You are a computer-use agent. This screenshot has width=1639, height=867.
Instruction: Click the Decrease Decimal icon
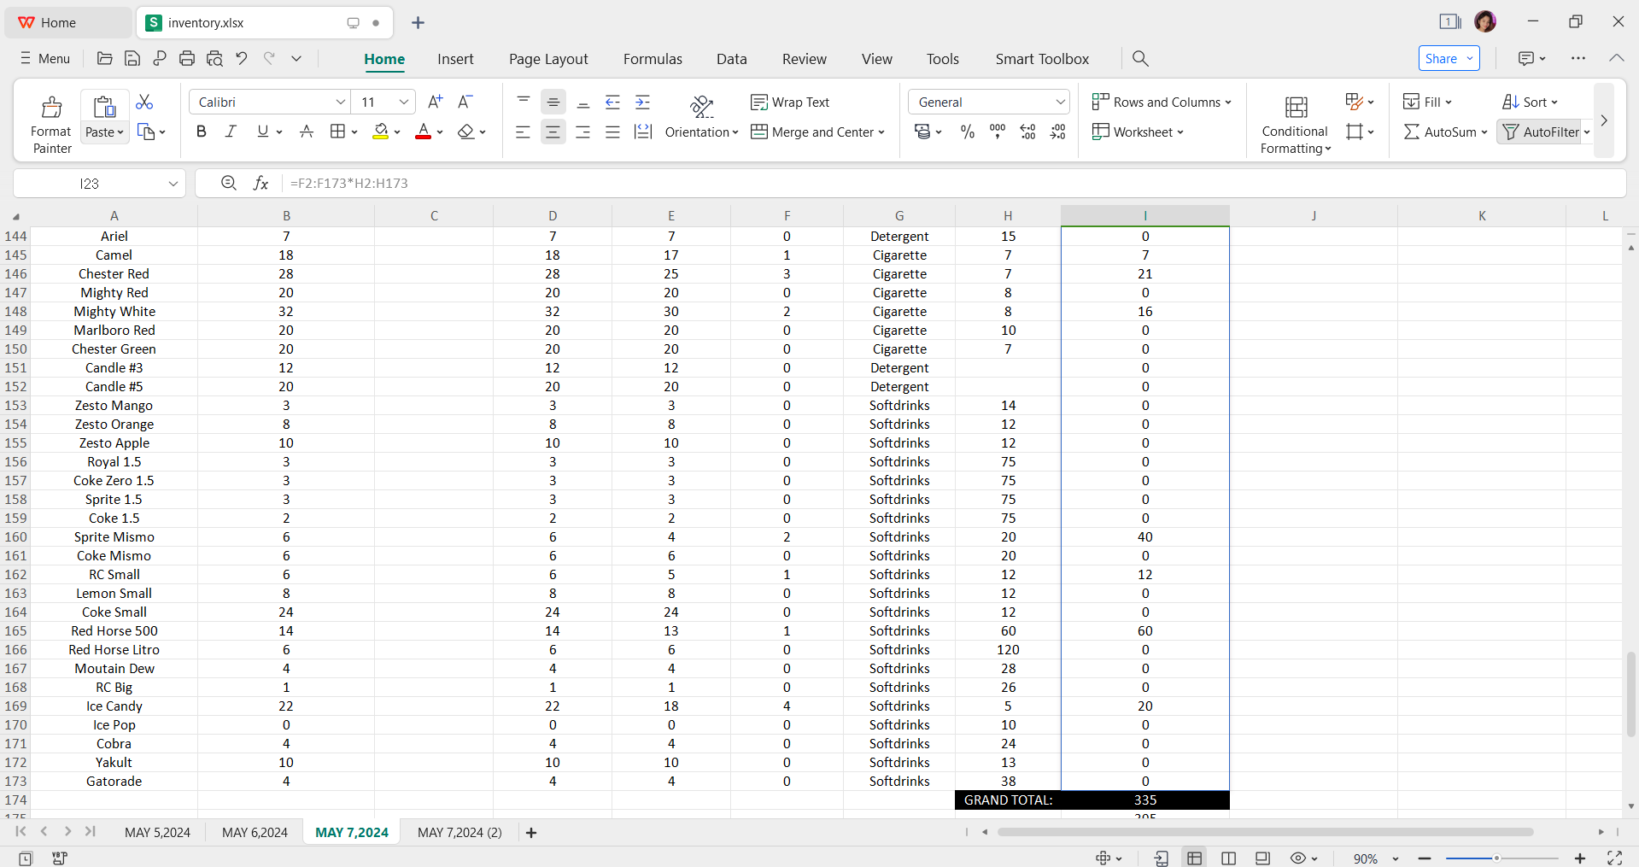1057,132
